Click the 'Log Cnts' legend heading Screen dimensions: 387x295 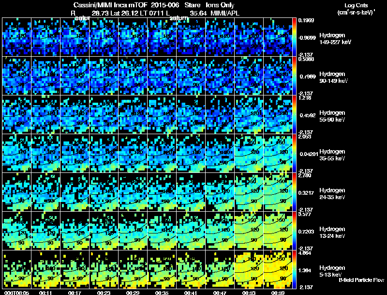point(356,5)
